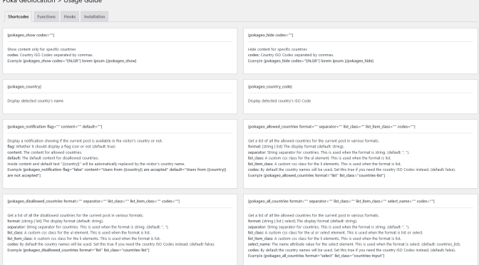Viewport: 479px width, 265px height.
Task: Click the 'select_name:' description line
Action: (354, 244)
